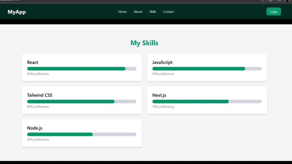
Task: Click the 80% proficiency label
Action: (38, 106)
